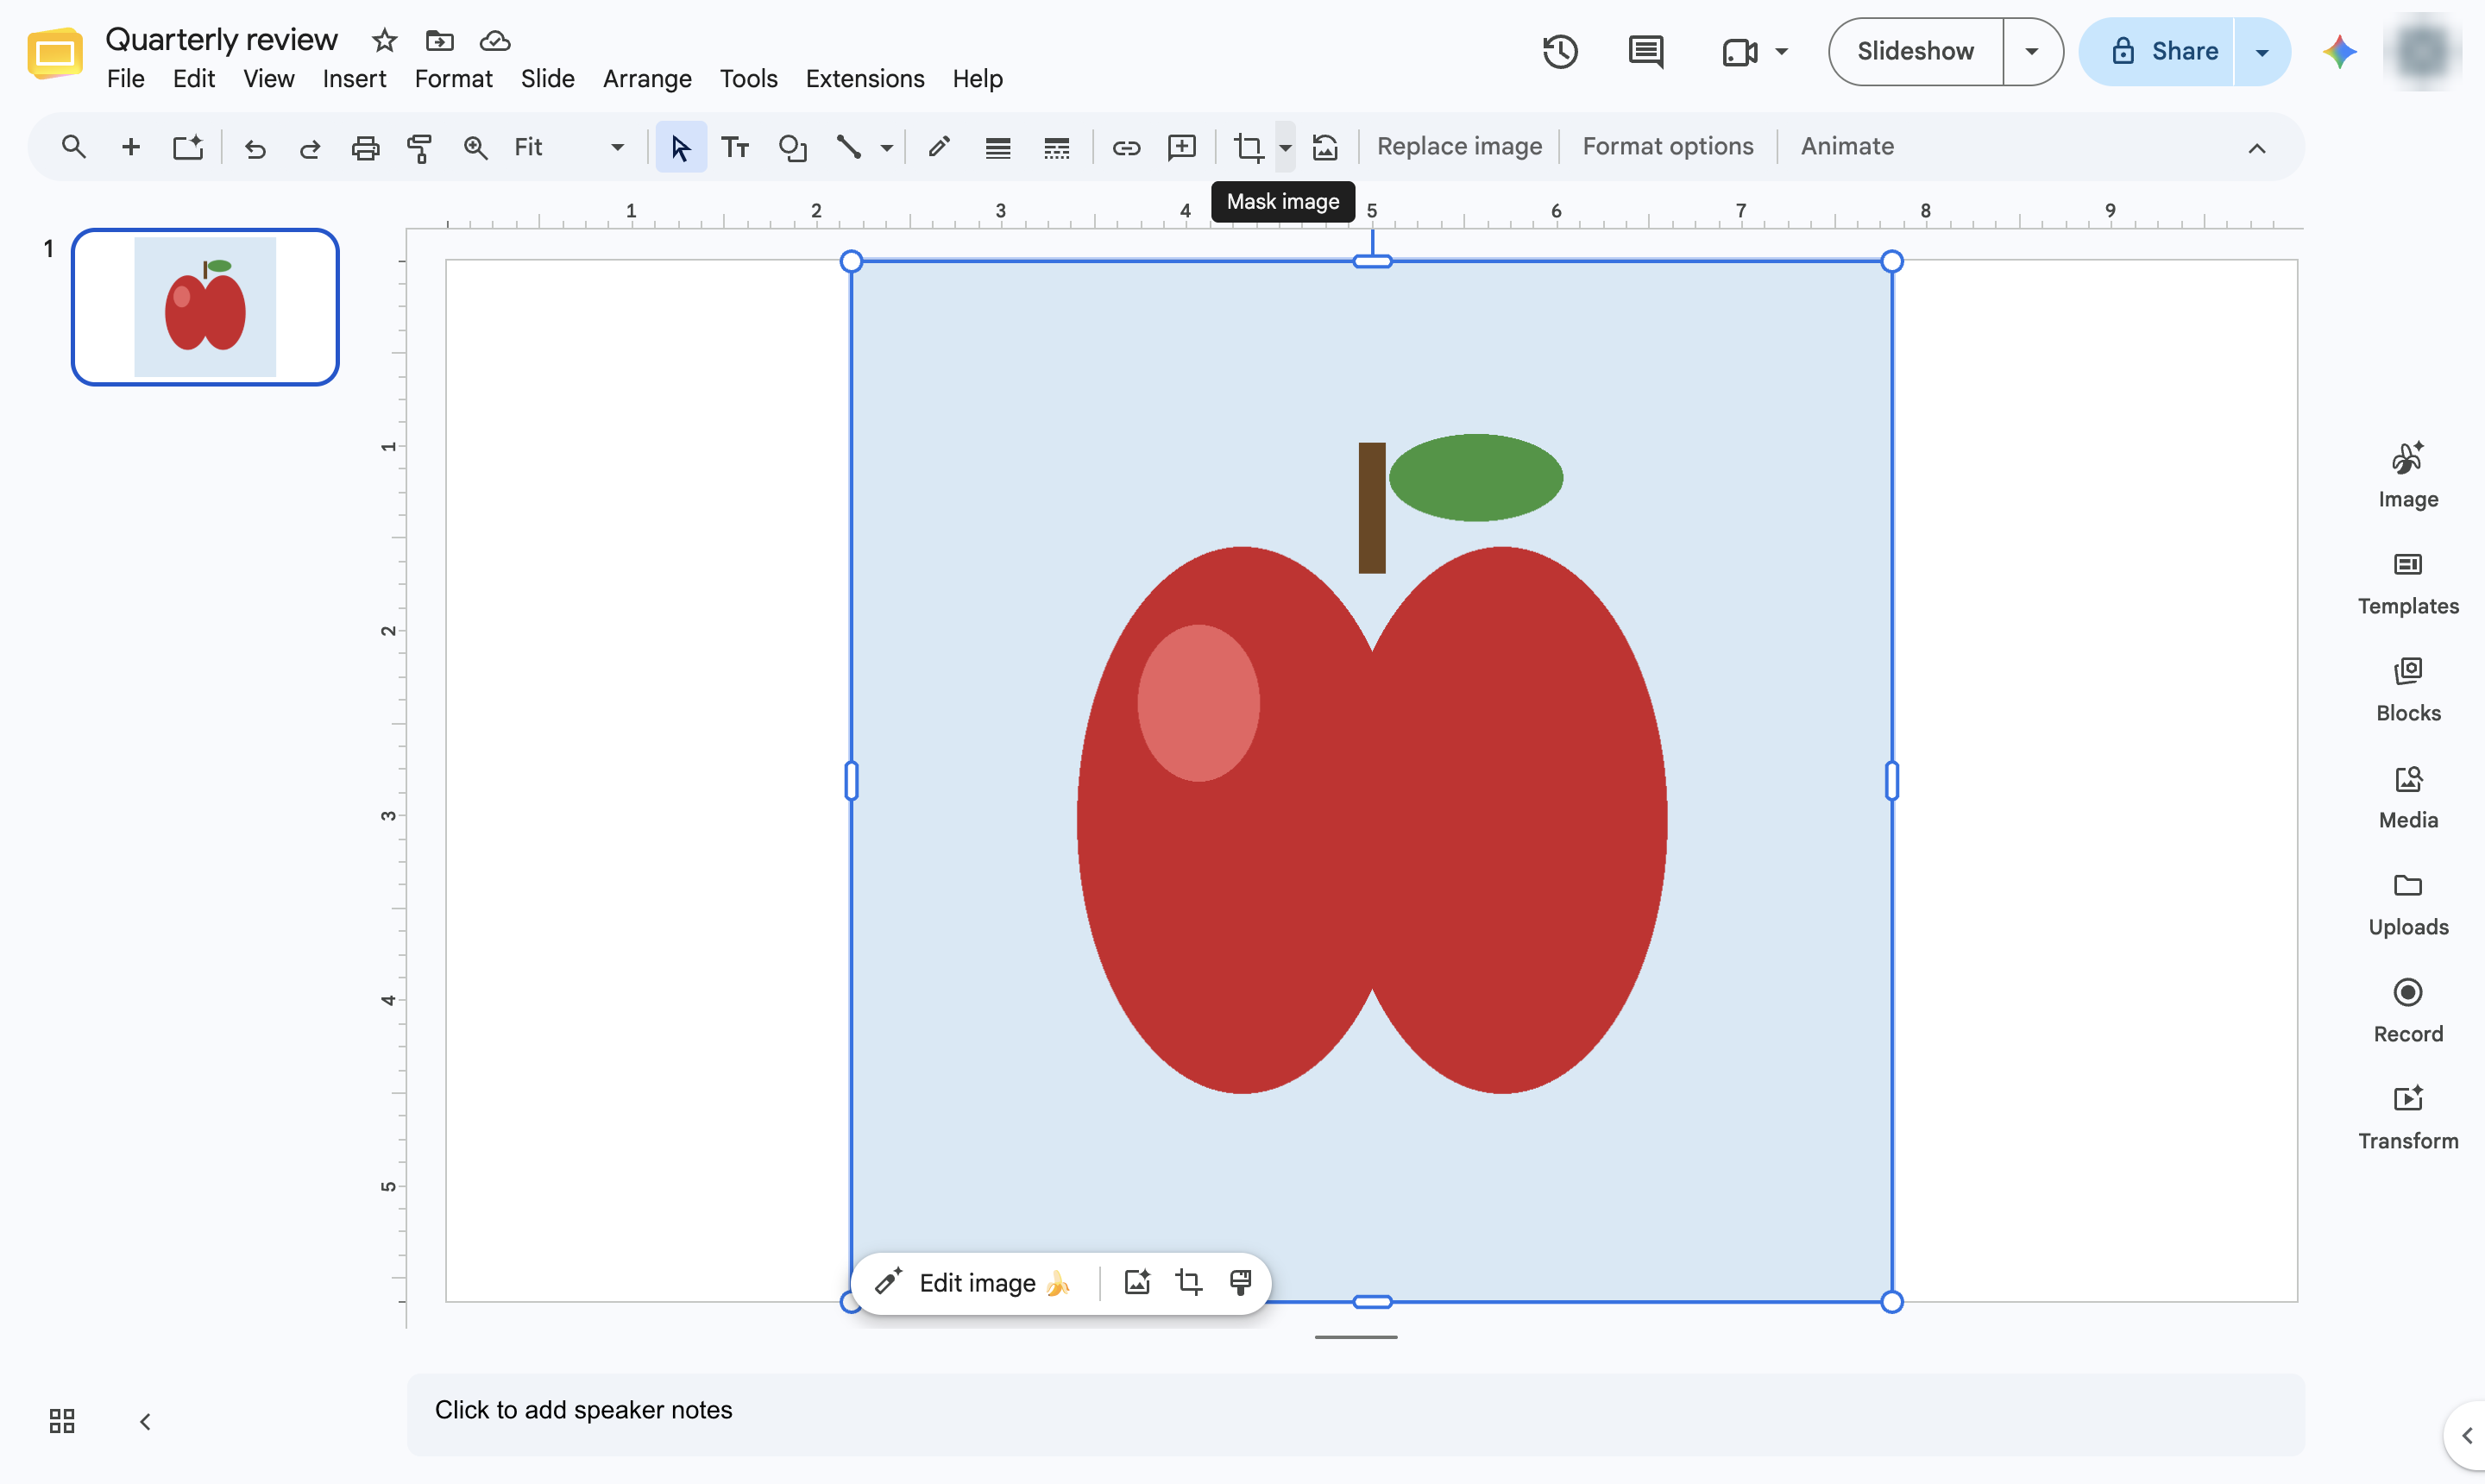This screenshot has width=2485, height=1484.
Task: Open Format options
Action: (x=1667, y=146)
